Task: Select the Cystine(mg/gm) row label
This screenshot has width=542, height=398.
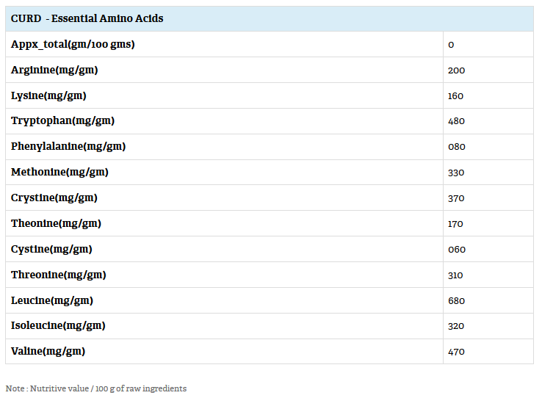Action: pos(51,249)
